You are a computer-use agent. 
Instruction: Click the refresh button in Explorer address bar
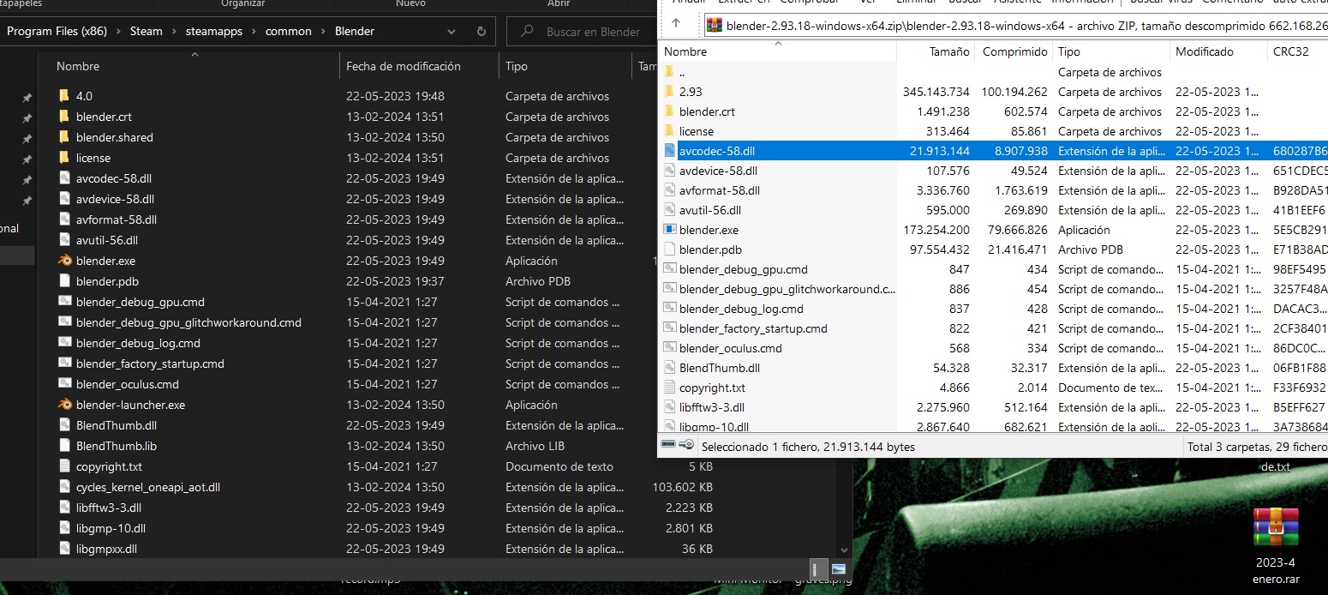(481, 32)
